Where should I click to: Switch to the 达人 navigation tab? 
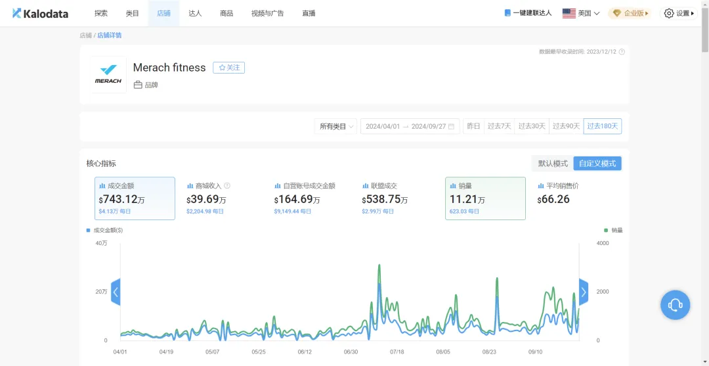pyautogui.click(x=195, y=13)
